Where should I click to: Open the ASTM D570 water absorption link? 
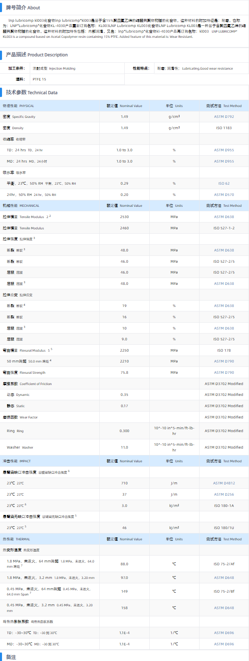[x=224, y=195]
